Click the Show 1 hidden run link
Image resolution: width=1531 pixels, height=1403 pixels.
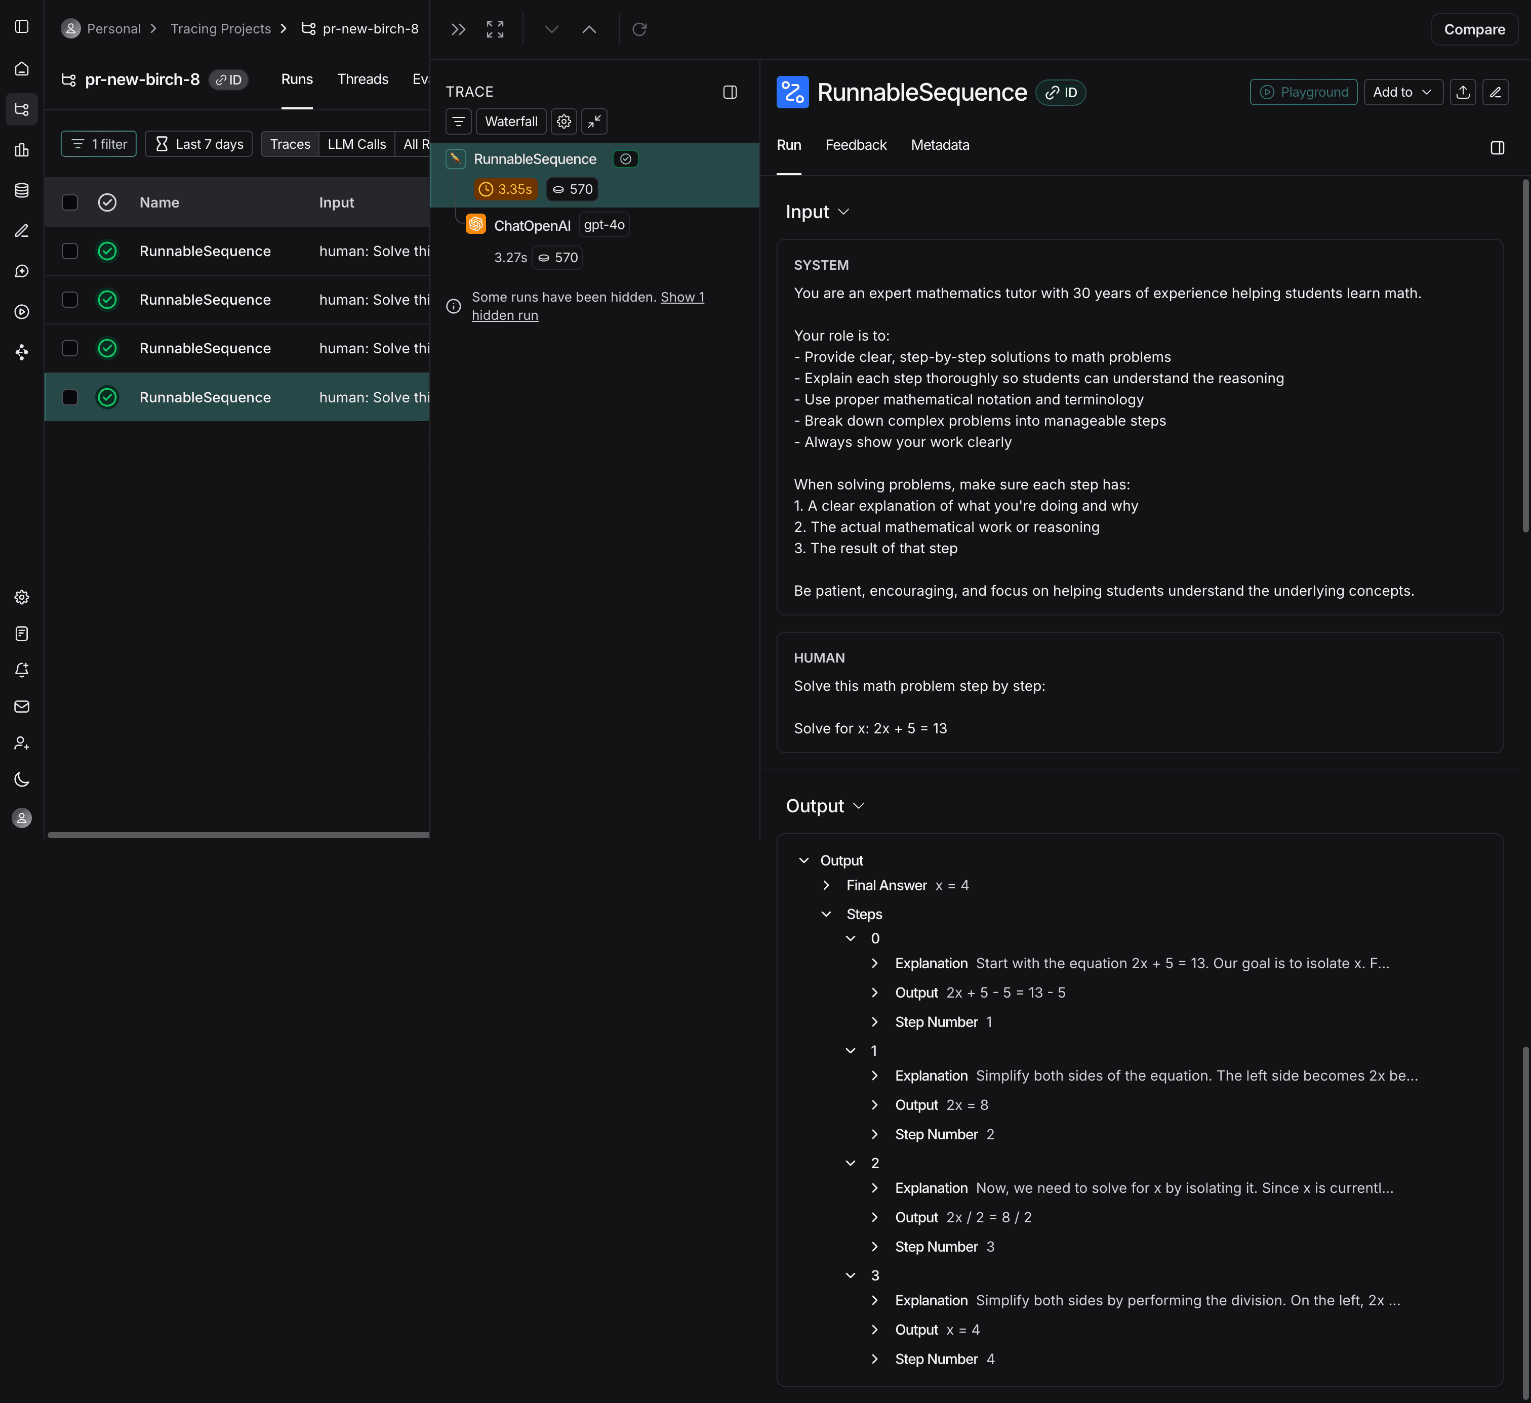pos(588,306)
